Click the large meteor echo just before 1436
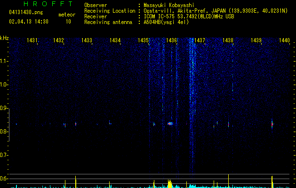The image size is (296, 188). (170, 124)
